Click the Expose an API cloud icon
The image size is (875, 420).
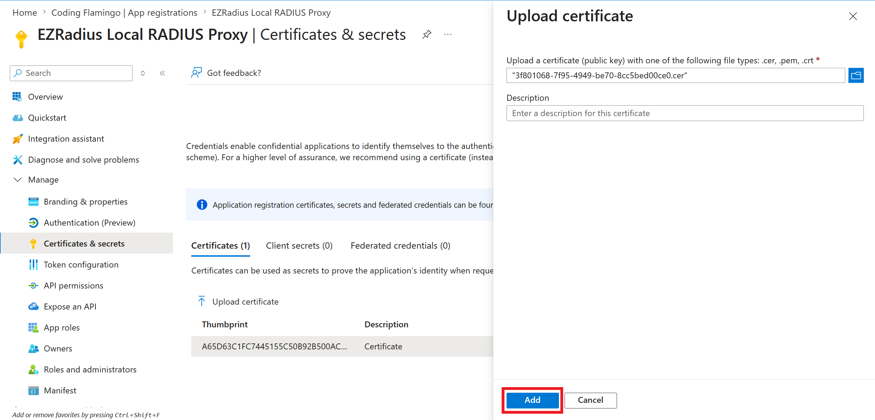(x=33, y=307)
